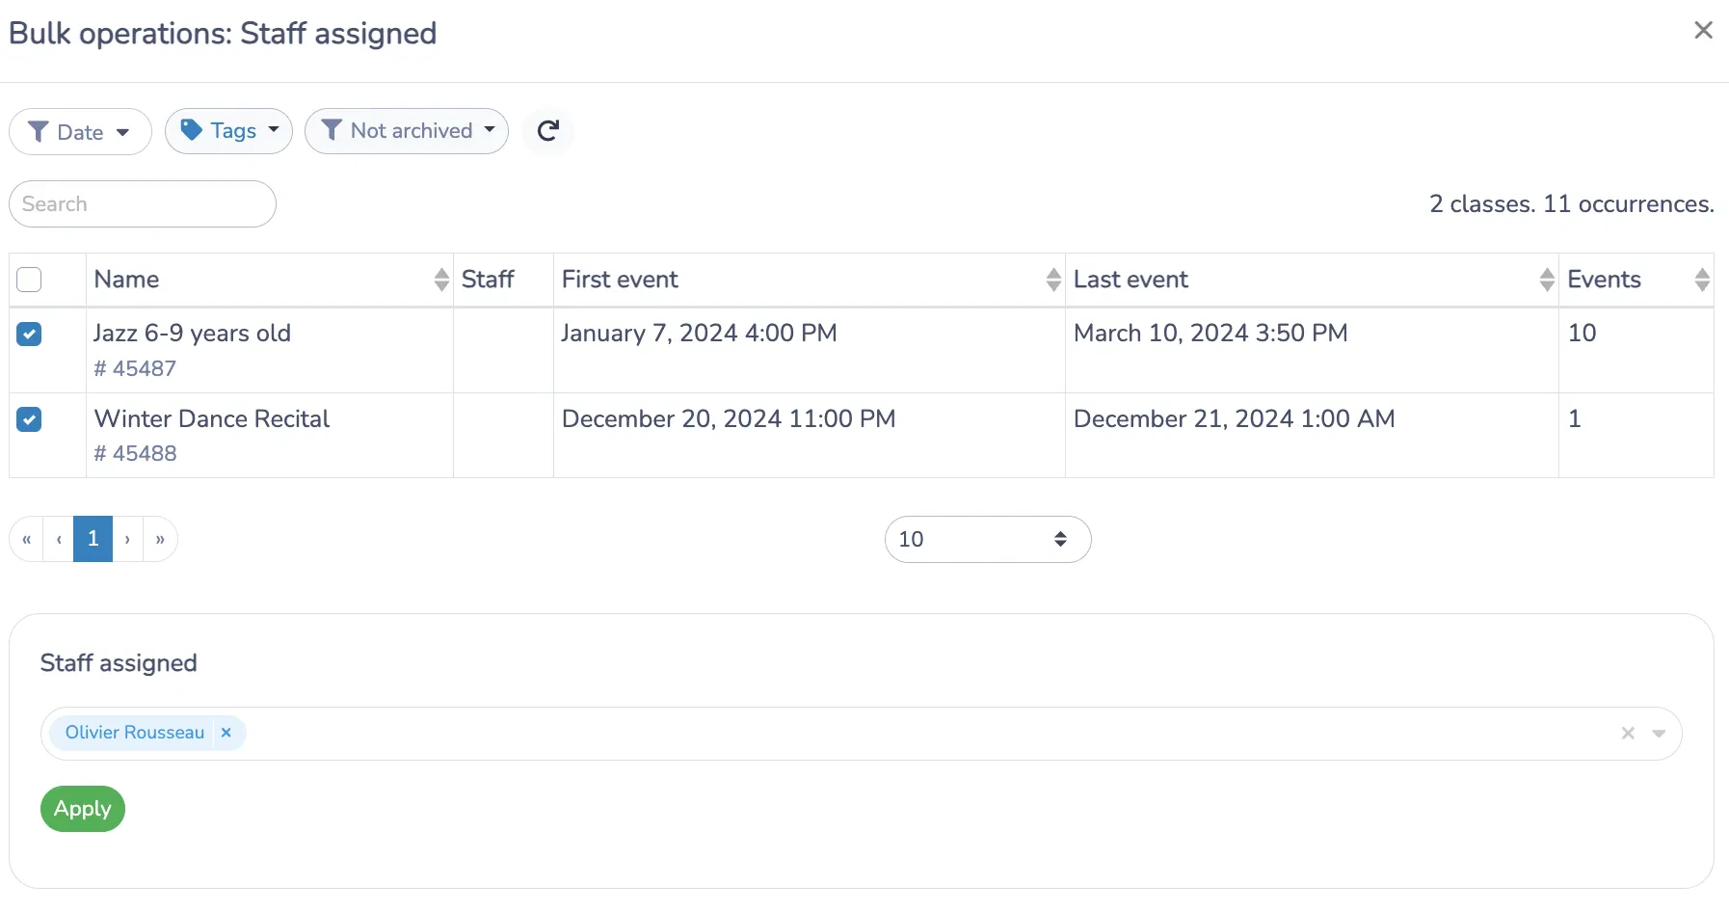Go to last page of results
The height and width of the screenshot is (912, 1729).
(x=160, y=539)
